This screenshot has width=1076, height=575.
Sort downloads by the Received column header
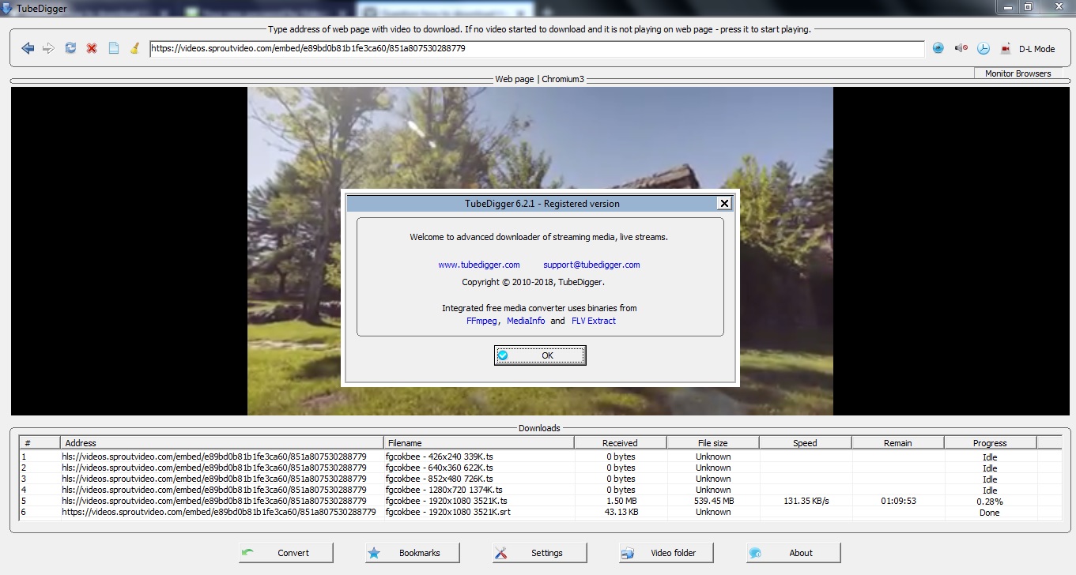[620, 443]
